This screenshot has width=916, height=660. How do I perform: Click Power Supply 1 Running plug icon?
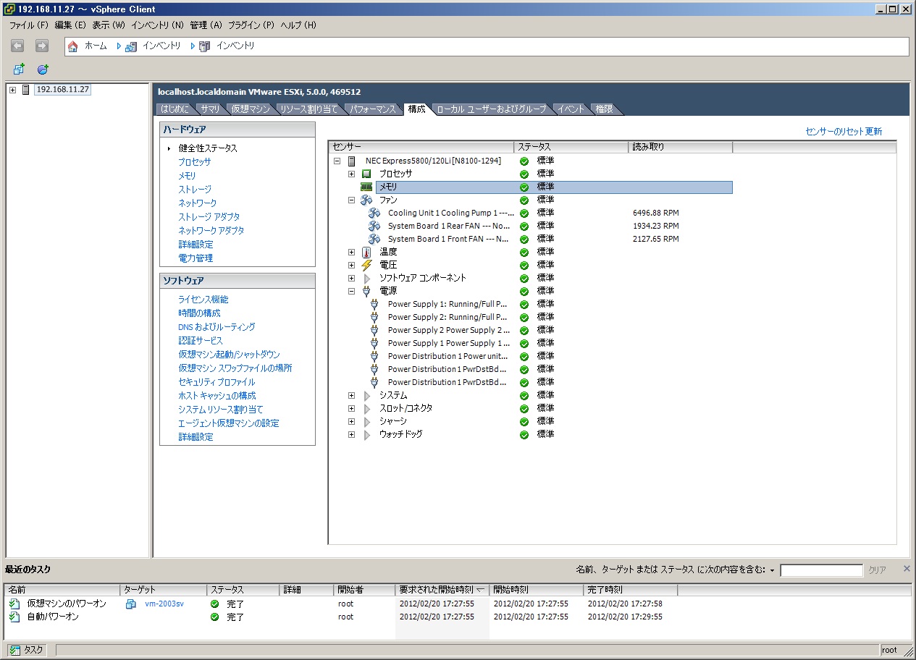click(x=374, y=304)
